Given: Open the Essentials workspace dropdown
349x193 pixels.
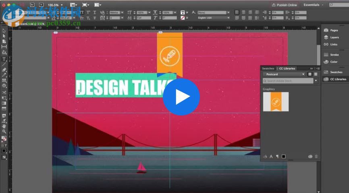Looking at the screenshot, I should click(314, 5).
